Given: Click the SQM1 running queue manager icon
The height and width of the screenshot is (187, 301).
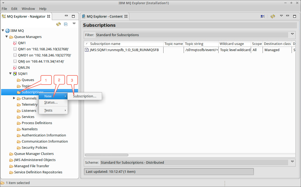Looking at the screenshot, I should tap(15, 74).
